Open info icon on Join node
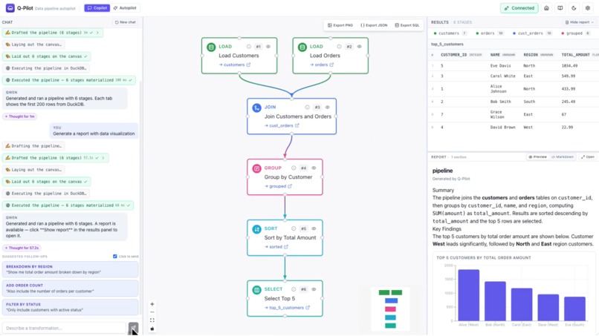The image size is (599, 336). pos(307,107)
